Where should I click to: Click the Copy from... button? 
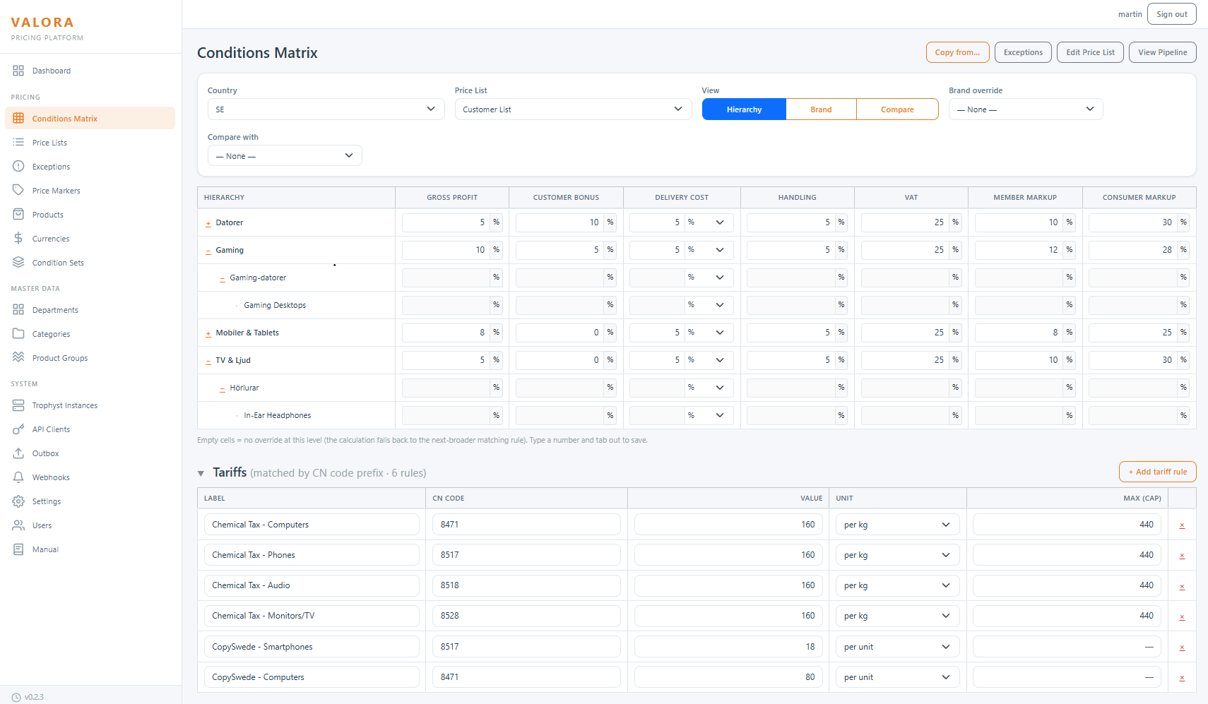coord(957,52)
